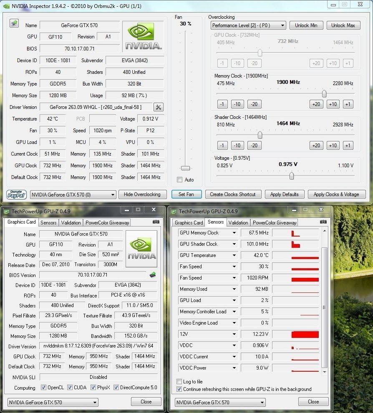Click the PayPal Donate icon

[16, 194]
